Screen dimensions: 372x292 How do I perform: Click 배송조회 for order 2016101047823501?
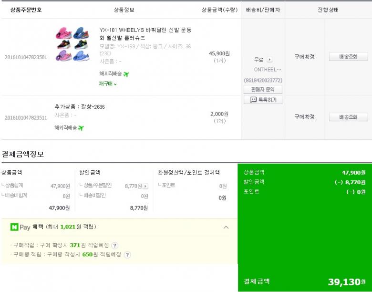tap(348, 57)
